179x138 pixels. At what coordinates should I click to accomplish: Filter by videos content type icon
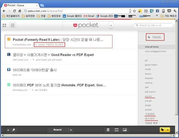(x=117, y=130)
